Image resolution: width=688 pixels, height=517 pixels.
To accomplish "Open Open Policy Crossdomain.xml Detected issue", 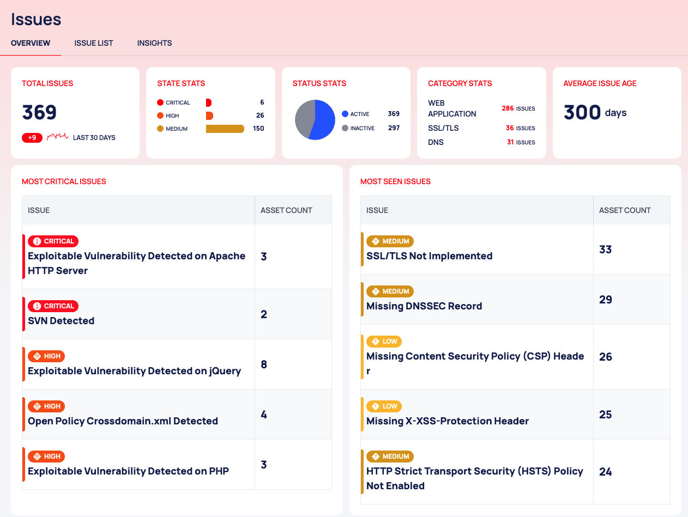I will click(123, 421).
